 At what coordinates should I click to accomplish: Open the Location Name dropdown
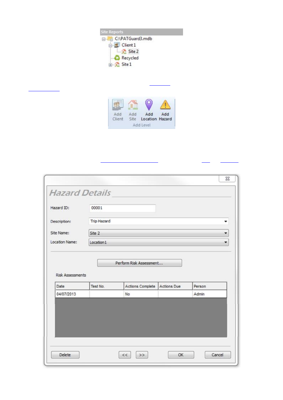[x=225, y=242]
